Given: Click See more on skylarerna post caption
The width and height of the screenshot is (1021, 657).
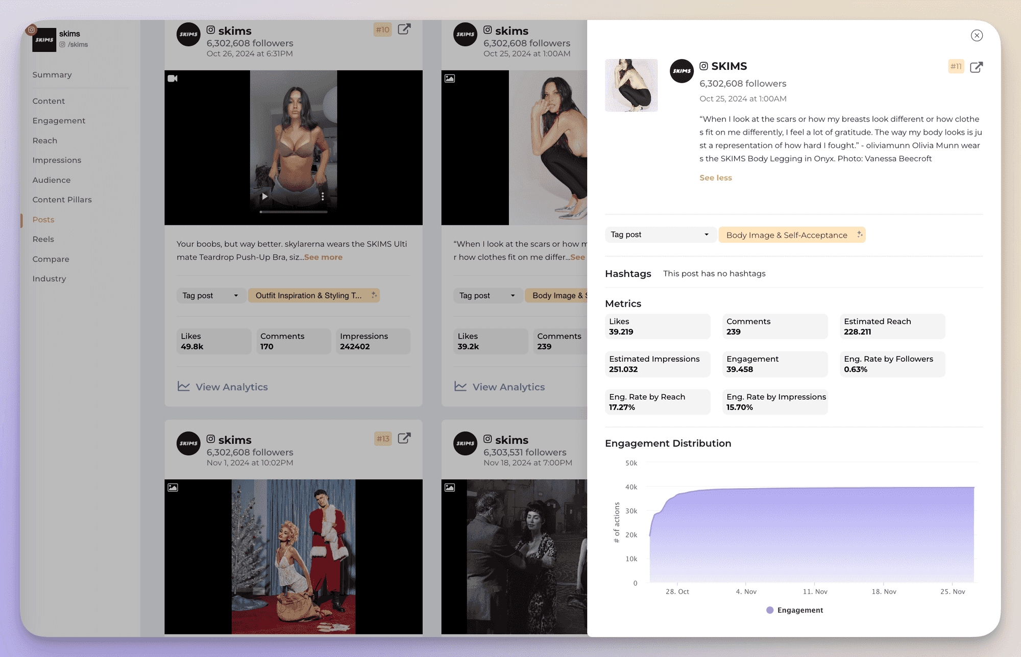Looking at the screenshot, I should click(x=323, y=257).
